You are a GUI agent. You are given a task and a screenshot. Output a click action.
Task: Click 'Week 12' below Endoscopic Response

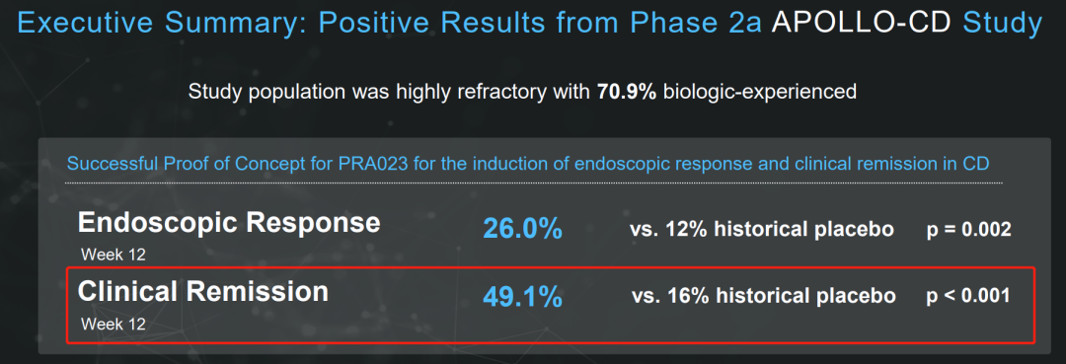point(113,255)
